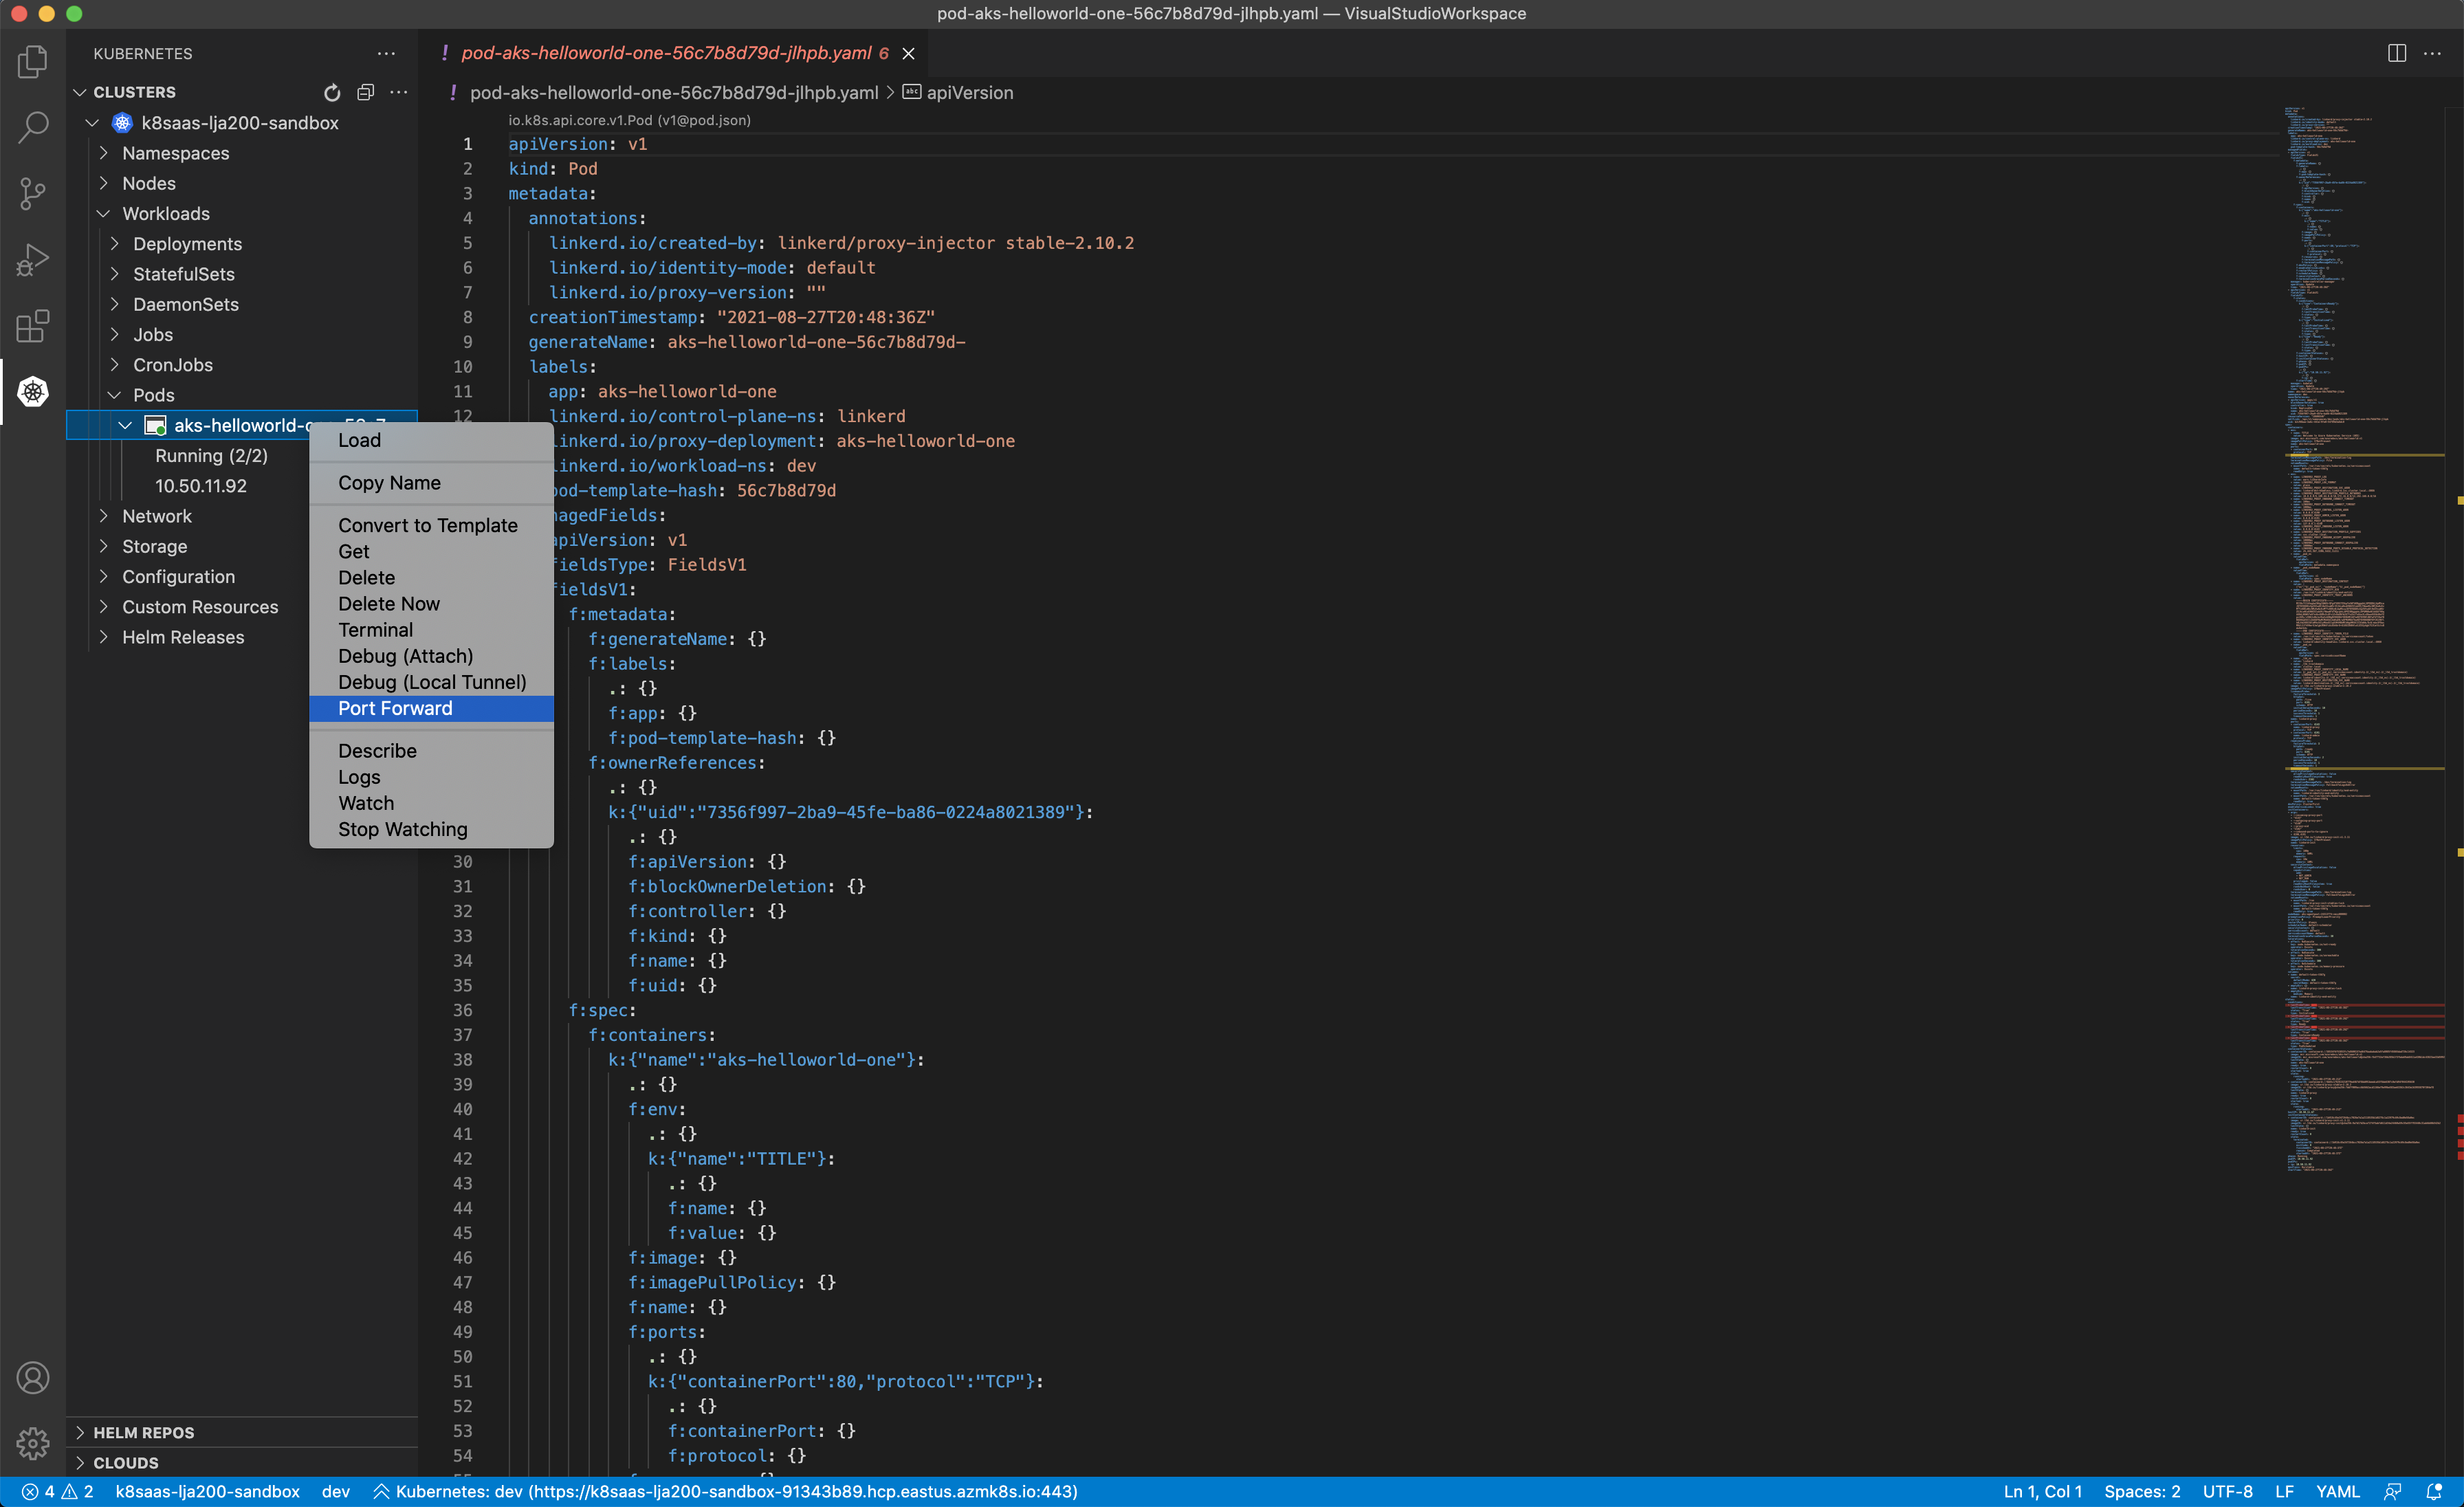This screenshot has width=2464, height=1507.
Task: Click the aks-helloworld pod status icon
Action: (155, 426)
